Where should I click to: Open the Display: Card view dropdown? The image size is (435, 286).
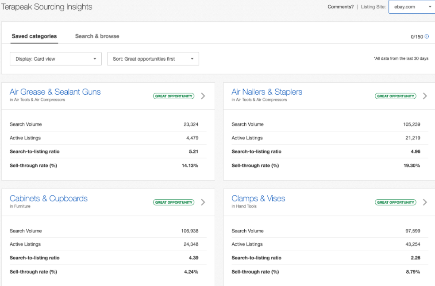55,58
